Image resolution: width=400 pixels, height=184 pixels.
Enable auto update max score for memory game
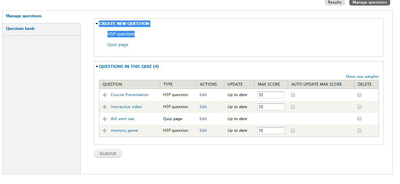293,130
